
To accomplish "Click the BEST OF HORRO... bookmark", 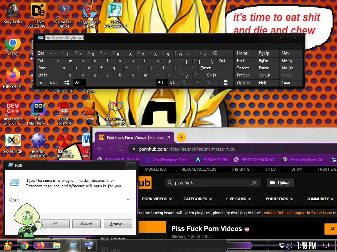I will coord(255,160).
